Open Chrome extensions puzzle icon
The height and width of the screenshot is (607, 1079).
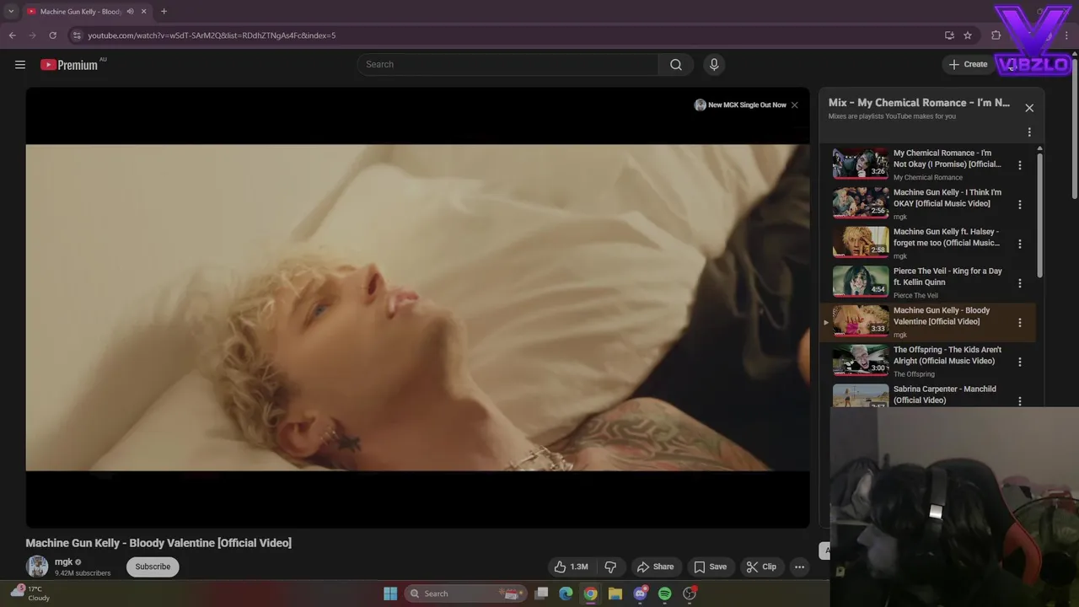point(996,35)
